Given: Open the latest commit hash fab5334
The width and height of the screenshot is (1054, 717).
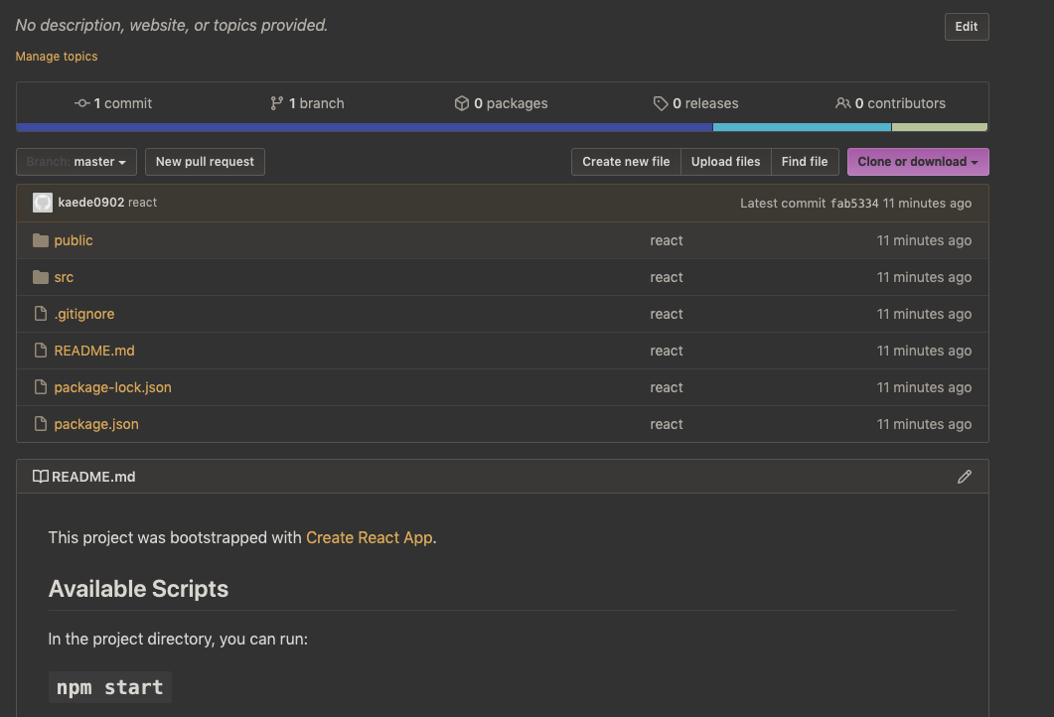Looking at the screenshot, I should [854, 204].
